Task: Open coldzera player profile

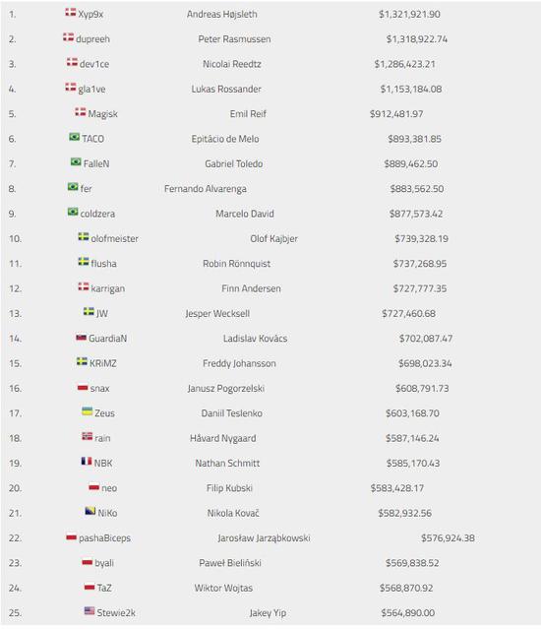Action: click(x=97, y=214)
